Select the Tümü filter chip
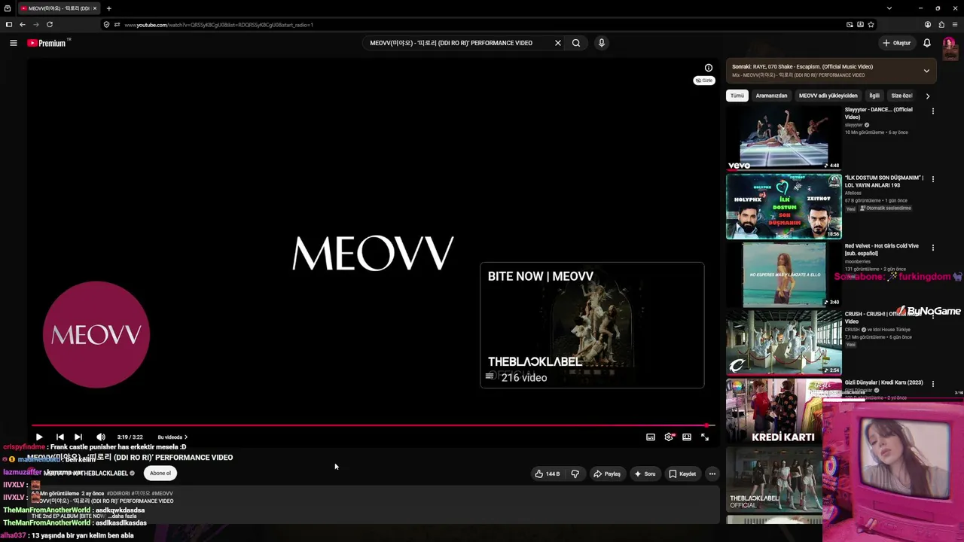Screen dimensions: 964x542 coord(737,96)
